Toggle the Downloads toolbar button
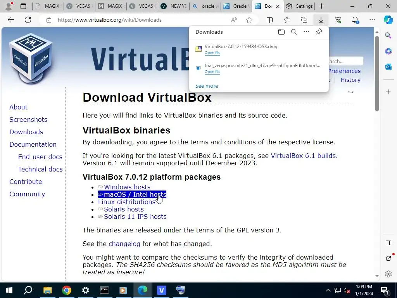The image size is (397, 298). pos(321,20)
